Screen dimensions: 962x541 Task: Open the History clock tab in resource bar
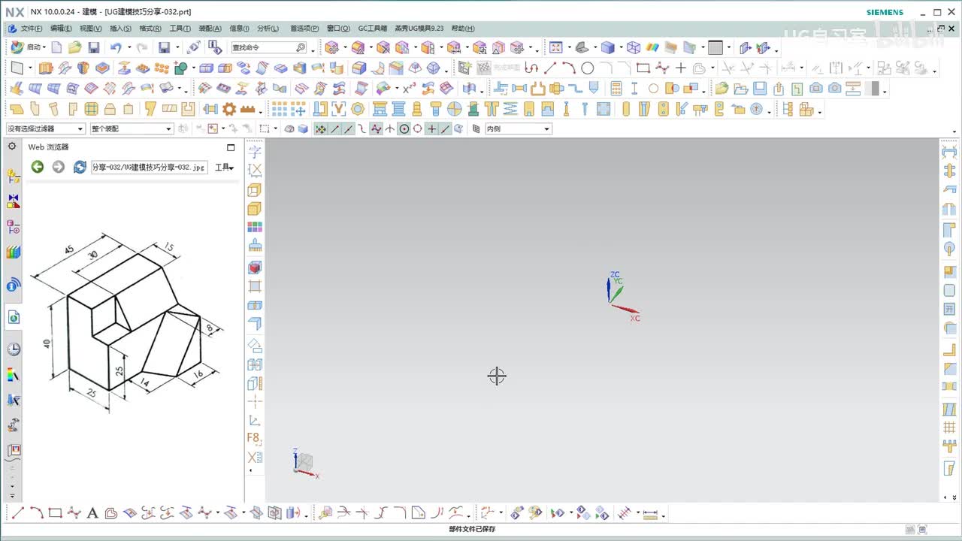coord(13,349)
